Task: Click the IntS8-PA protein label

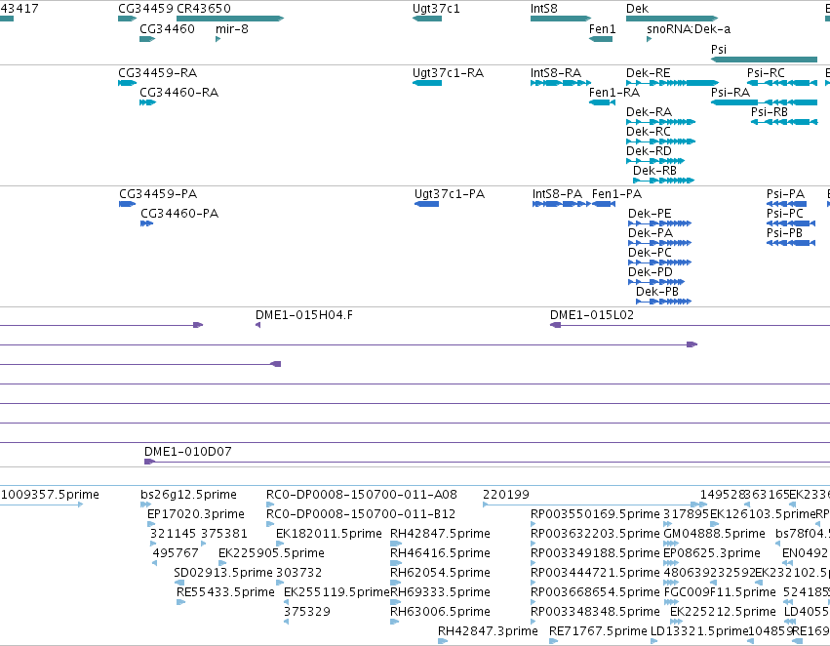Action: (x=557, y=194)
